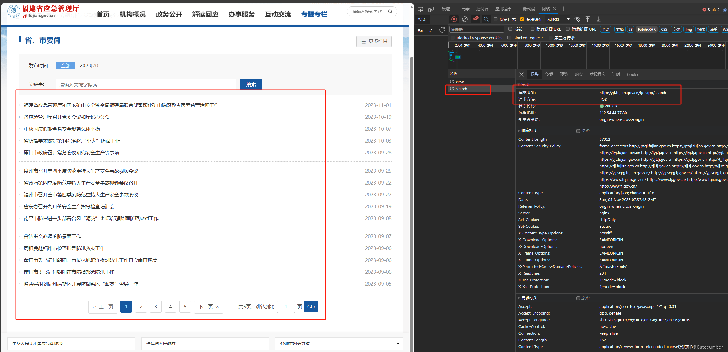728x352 pixels.
Task: Switch to the 控制台 DevTools tab
Action: [482, 9]
